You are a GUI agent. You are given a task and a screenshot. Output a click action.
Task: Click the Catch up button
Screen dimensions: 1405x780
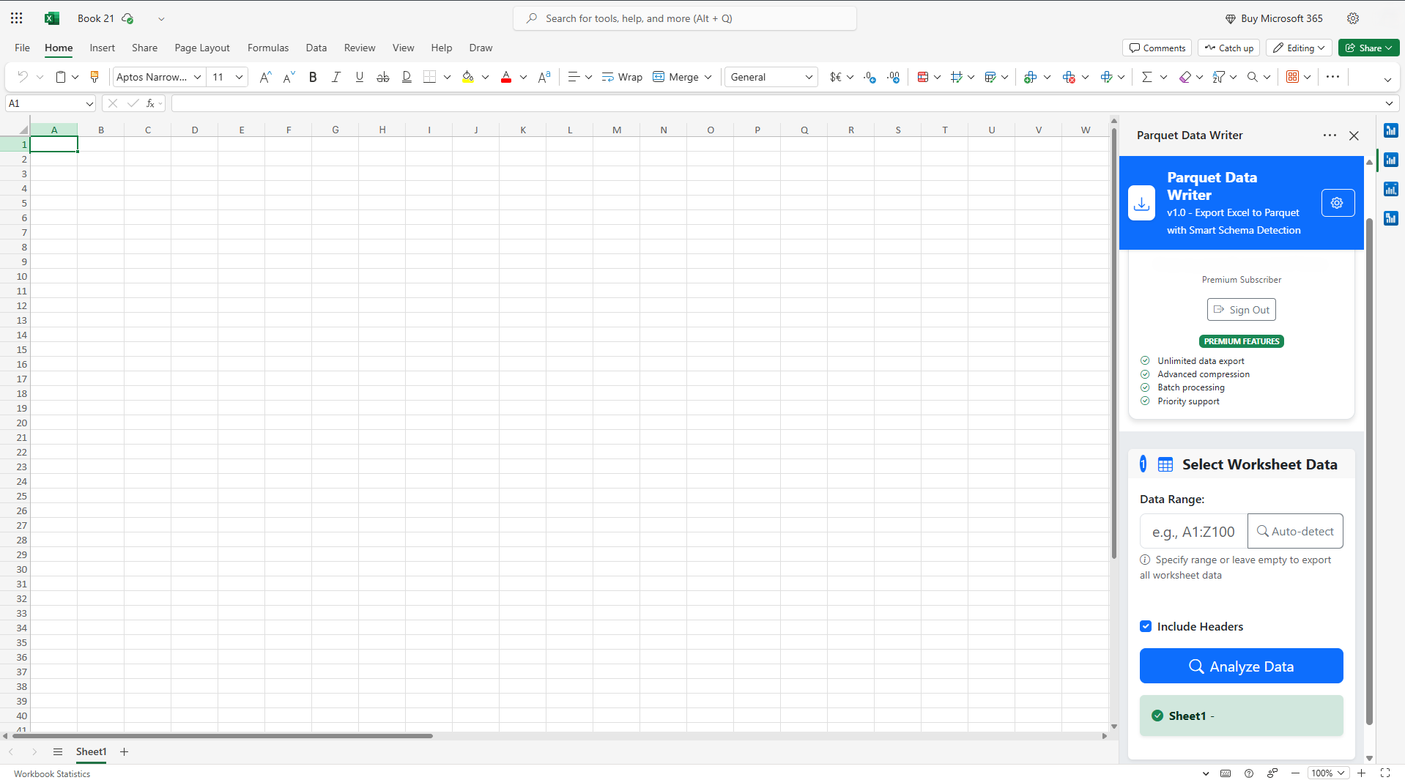pyautogui.click(x=1228, y=48)
